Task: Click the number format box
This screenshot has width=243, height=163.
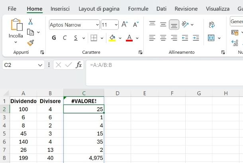Action: tap(237, 22)
